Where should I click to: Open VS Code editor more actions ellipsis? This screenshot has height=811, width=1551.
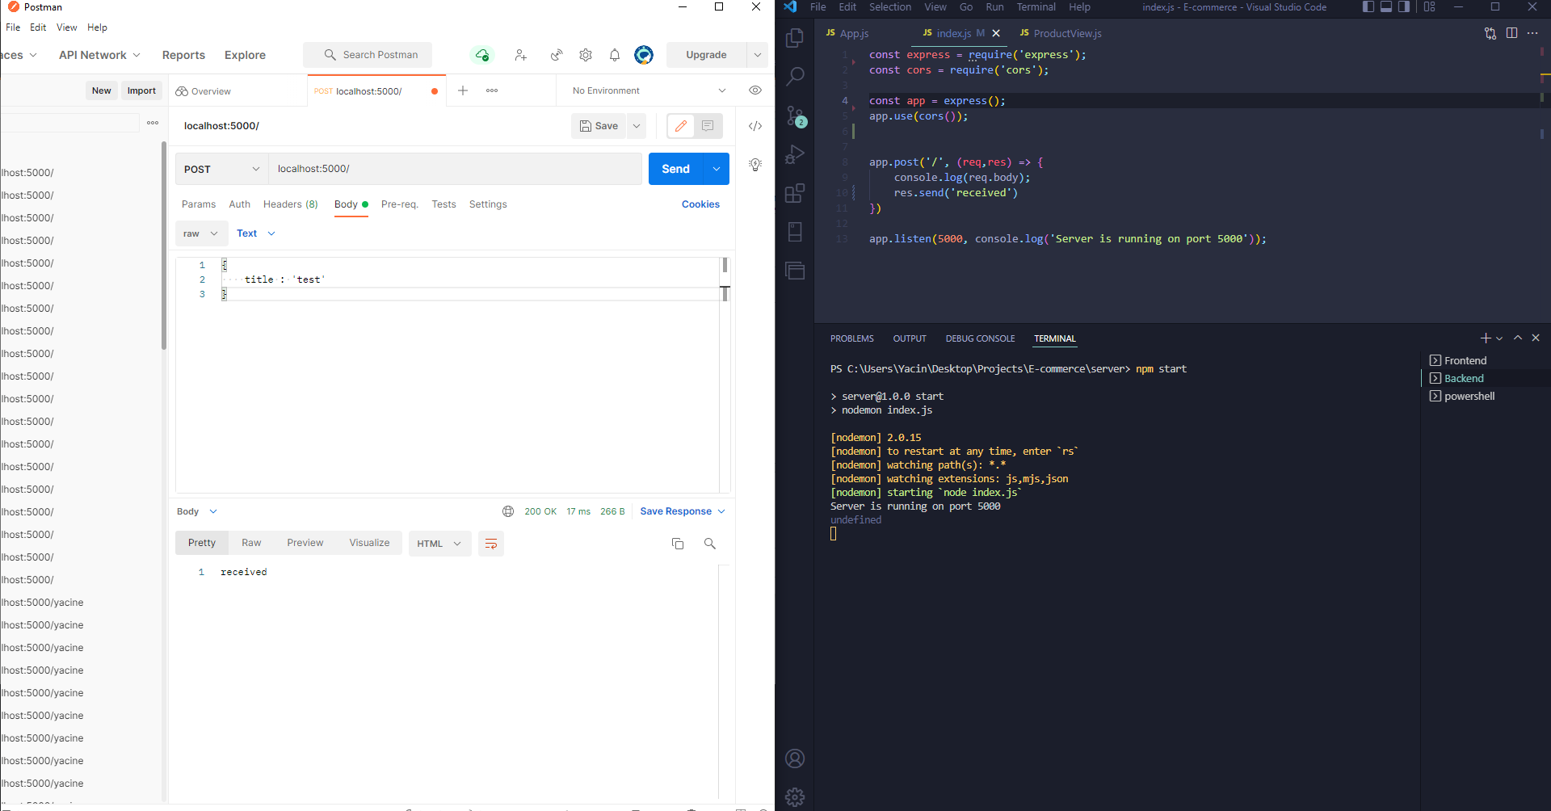pos(1532,33)
